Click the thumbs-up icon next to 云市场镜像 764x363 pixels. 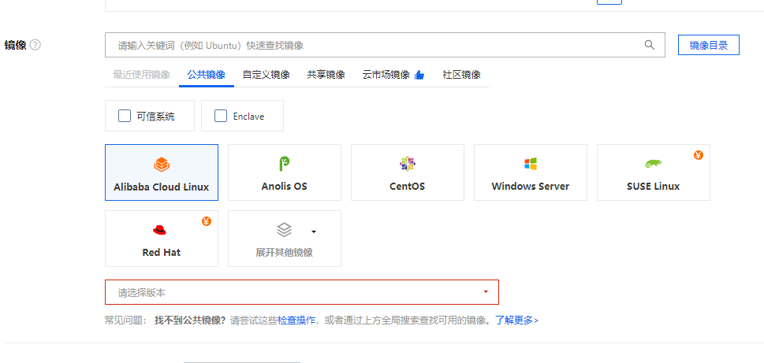point(419,75)
